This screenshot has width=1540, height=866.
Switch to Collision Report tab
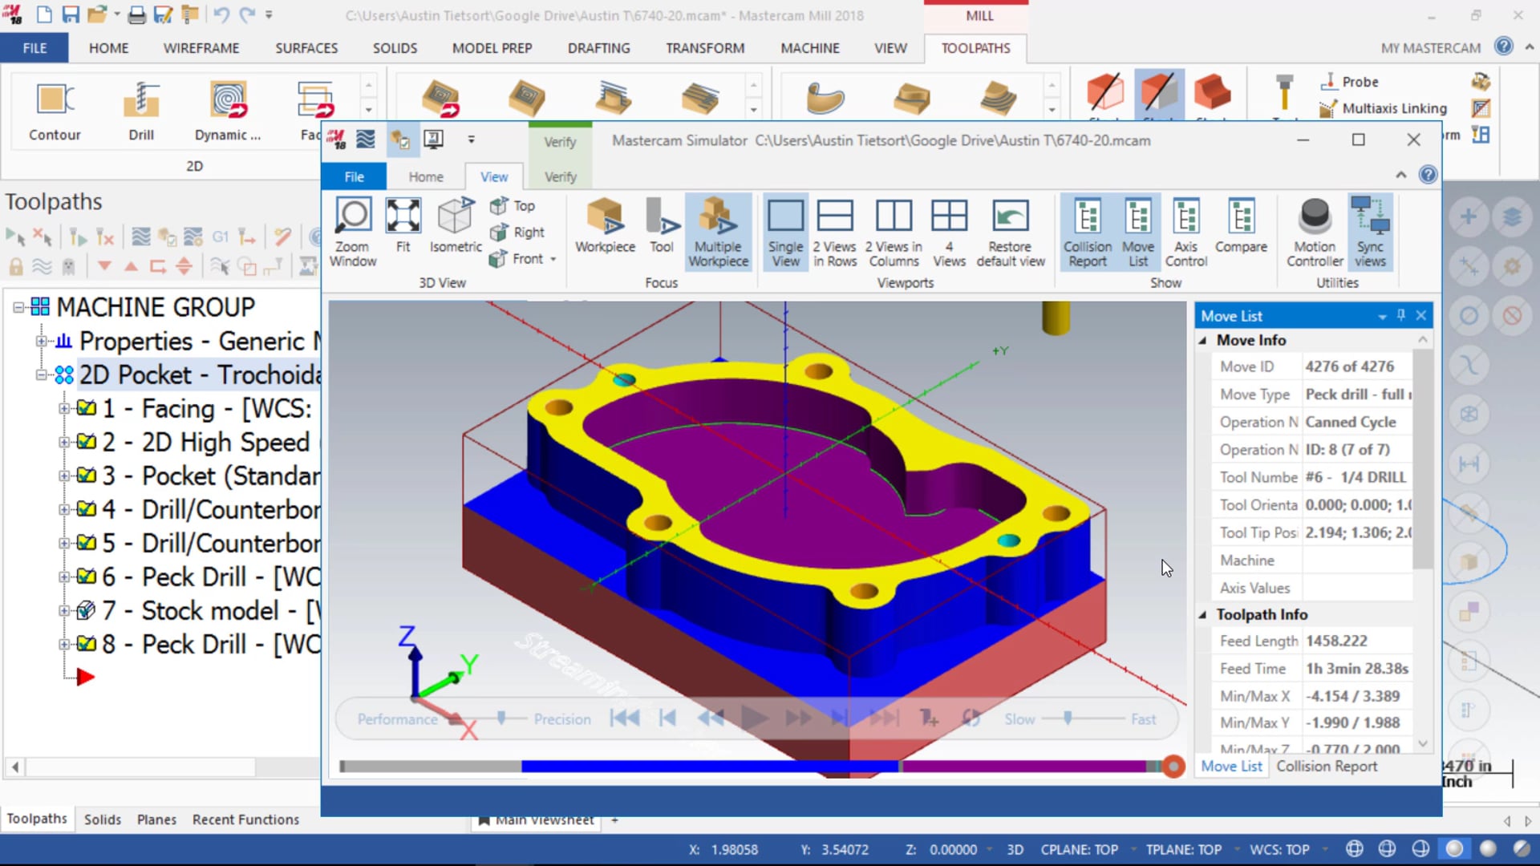[x=1327, y=766]
